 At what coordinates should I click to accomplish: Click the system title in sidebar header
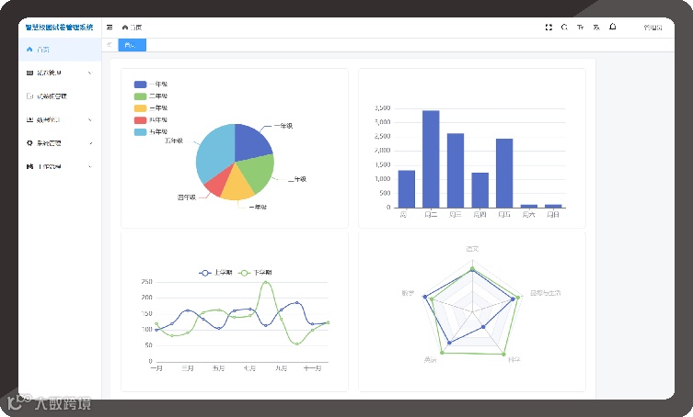coord(59,28)
